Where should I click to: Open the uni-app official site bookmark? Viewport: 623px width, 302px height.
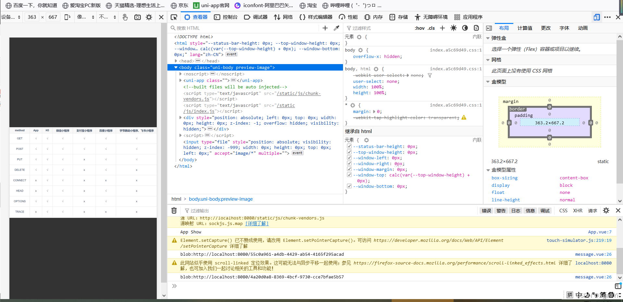coord(211,6)
